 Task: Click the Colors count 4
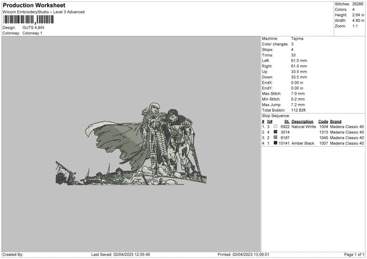tap(354, 10)
